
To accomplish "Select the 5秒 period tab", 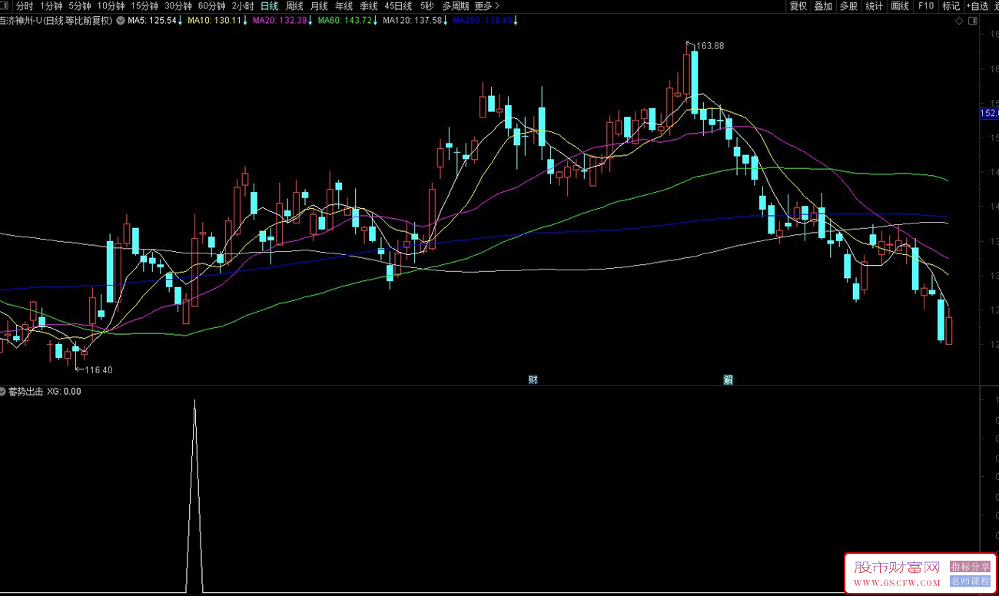I will click(x=426, y=6).
